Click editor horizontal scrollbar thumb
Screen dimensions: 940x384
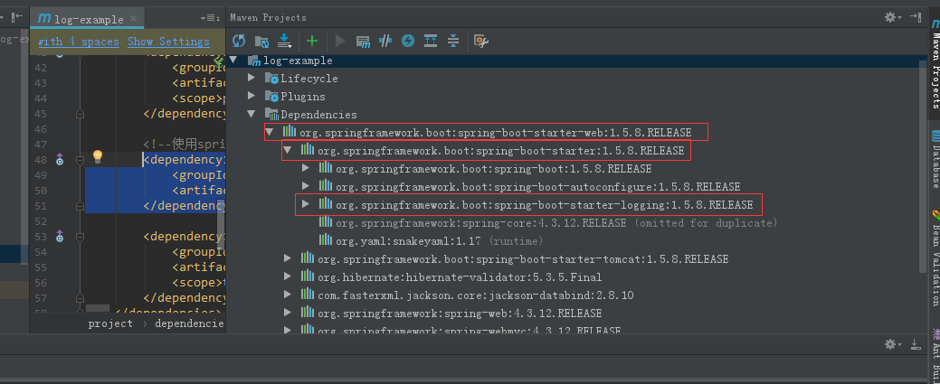tap(98, 308)
